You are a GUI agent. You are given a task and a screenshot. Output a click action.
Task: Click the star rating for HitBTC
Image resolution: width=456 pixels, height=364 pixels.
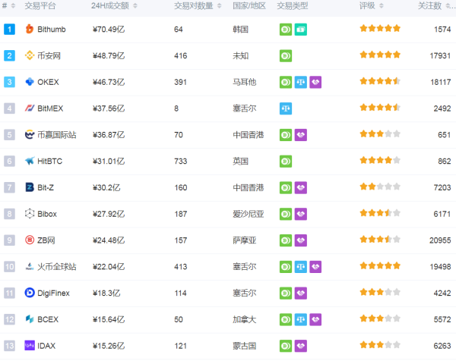click(x=380, y=160)
